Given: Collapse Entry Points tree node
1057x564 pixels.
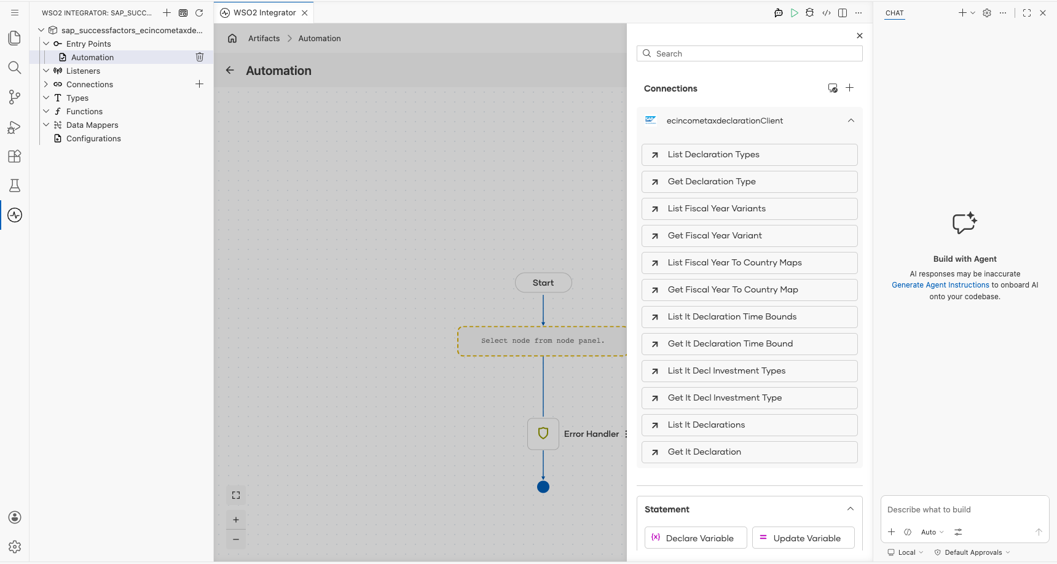Looking at the screenshot, I should 46,44.
